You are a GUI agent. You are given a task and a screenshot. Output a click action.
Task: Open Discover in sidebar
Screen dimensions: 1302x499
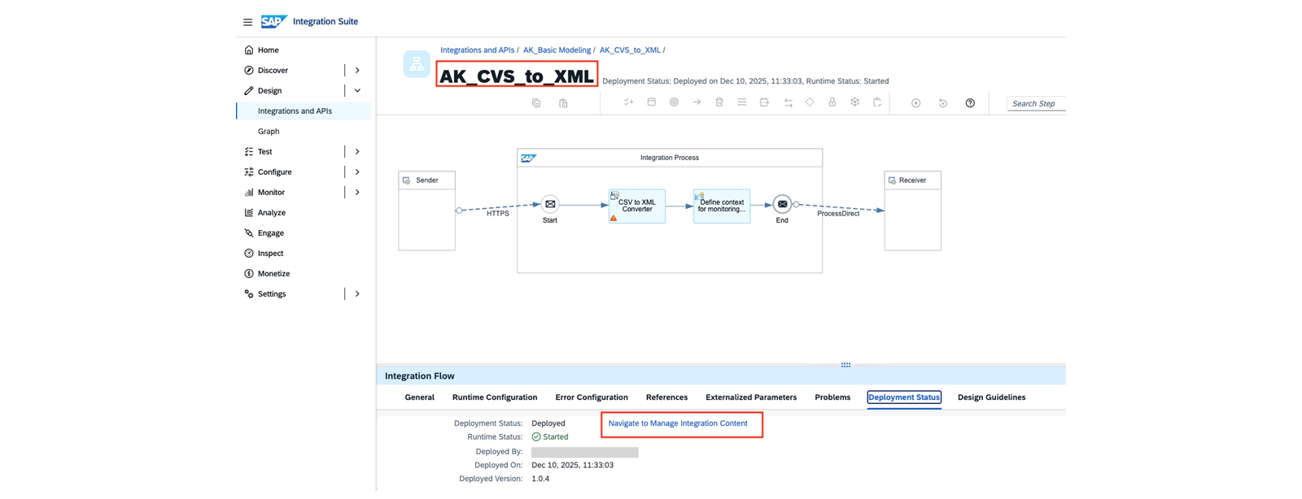pos(273,71)
